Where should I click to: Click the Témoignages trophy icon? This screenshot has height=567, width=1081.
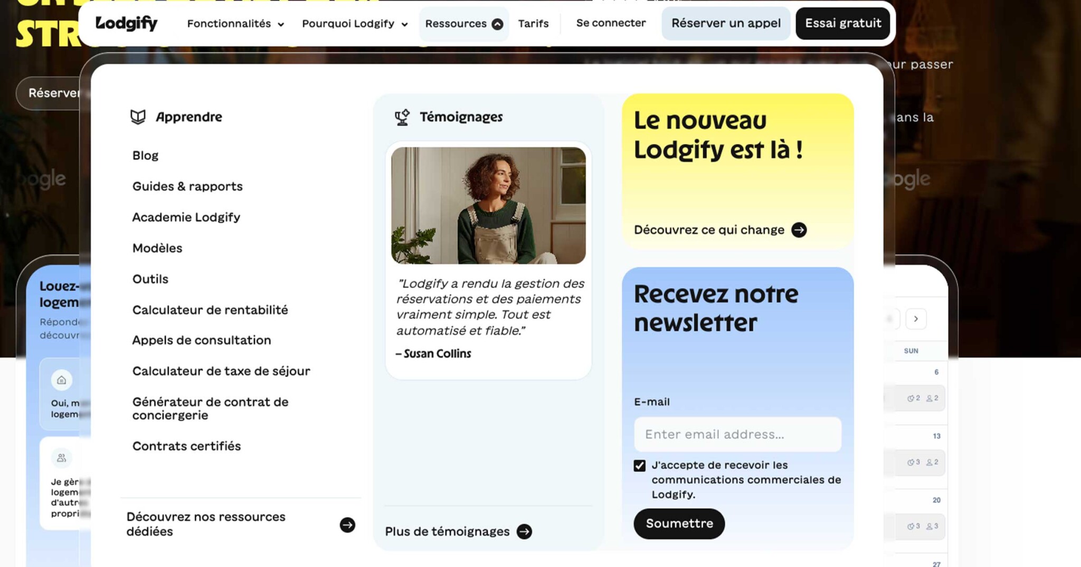coord(402,117)
